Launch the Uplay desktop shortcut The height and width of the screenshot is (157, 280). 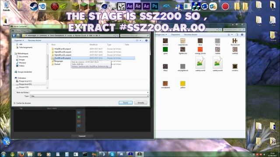point(42,7)
